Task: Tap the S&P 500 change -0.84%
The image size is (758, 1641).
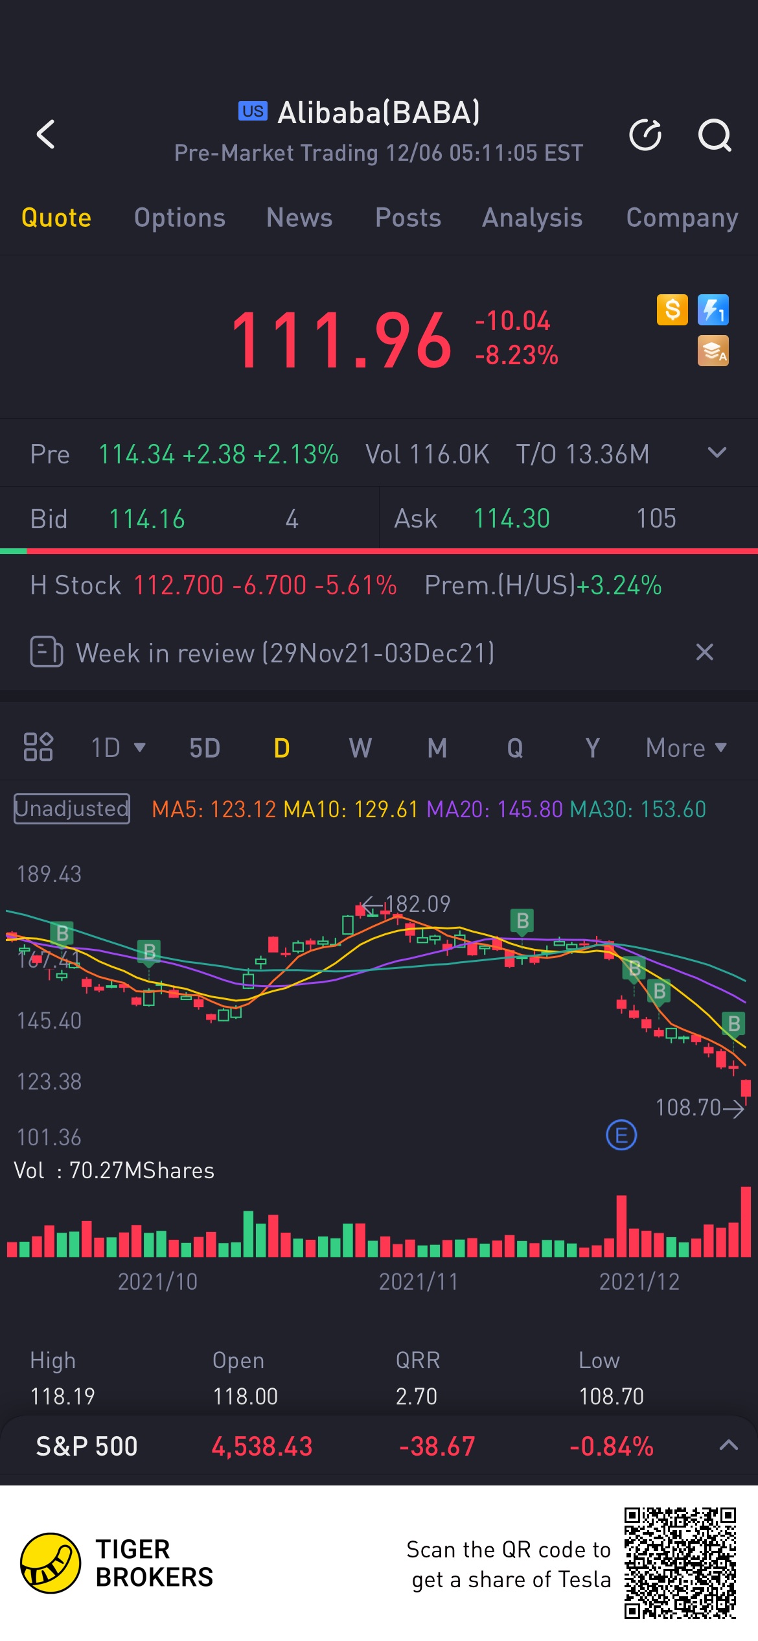Action: point(612,1446)
